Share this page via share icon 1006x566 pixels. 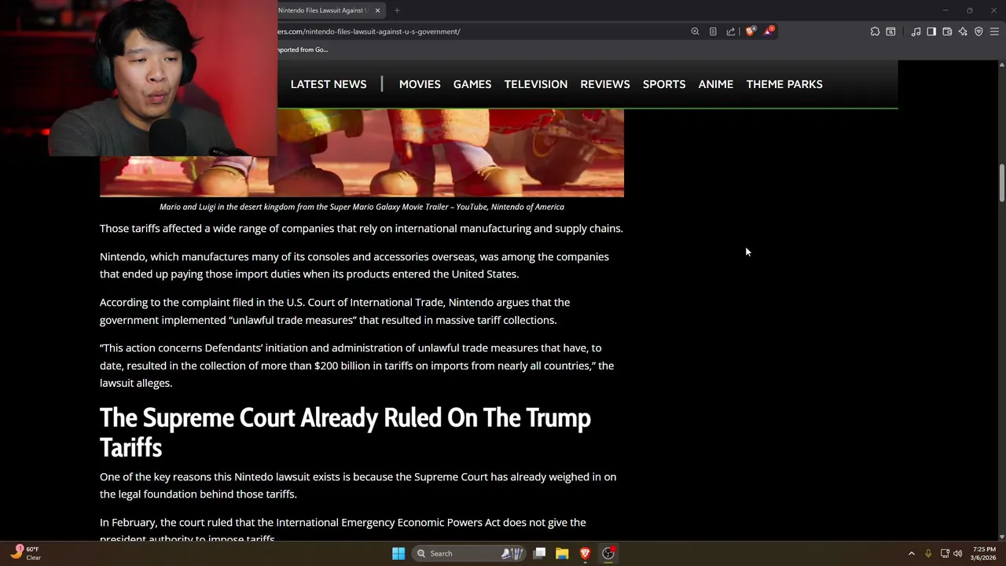point(731,31)
